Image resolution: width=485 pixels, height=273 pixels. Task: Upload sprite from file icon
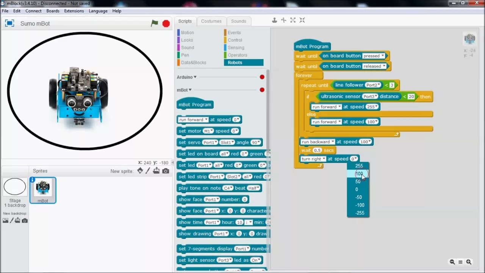156,171
